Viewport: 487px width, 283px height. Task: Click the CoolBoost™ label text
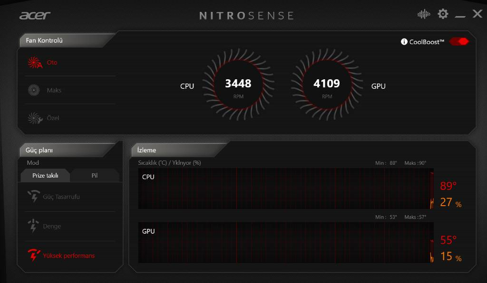[427, 42]
